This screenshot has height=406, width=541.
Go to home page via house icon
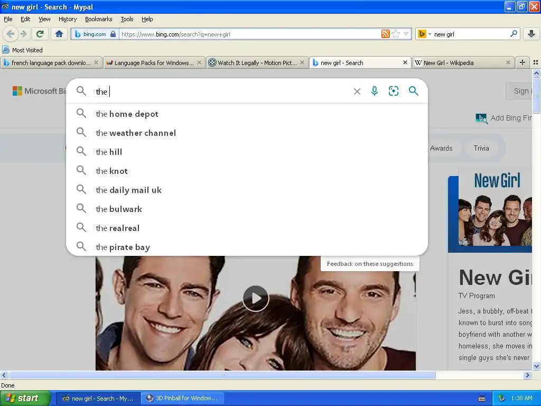(x=59, y=34)
